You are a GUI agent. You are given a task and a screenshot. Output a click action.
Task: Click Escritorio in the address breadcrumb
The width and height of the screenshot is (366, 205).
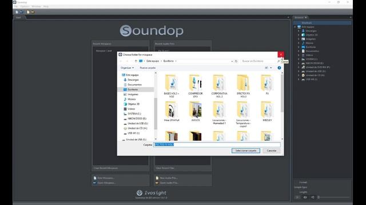click(x=169, y=61)
